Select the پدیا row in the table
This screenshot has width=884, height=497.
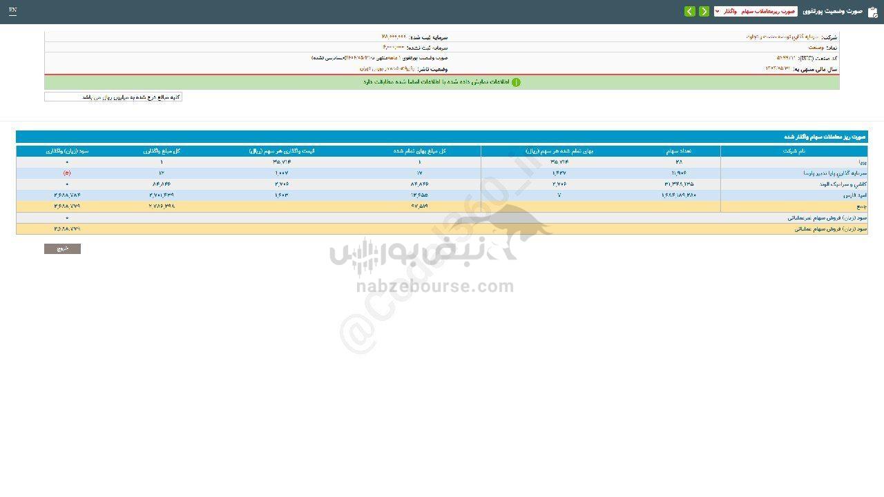tap(442, 162)
